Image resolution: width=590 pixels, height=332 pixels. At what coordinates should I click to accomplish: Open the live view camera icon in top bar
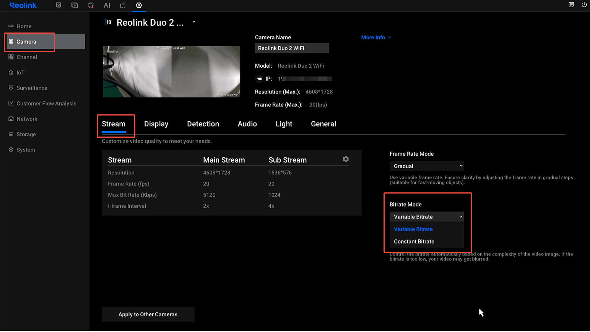click(x=59, y=5)
